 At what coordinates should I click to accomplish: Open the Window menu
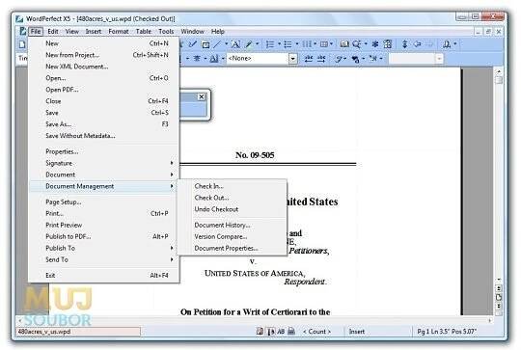point(192,32)
